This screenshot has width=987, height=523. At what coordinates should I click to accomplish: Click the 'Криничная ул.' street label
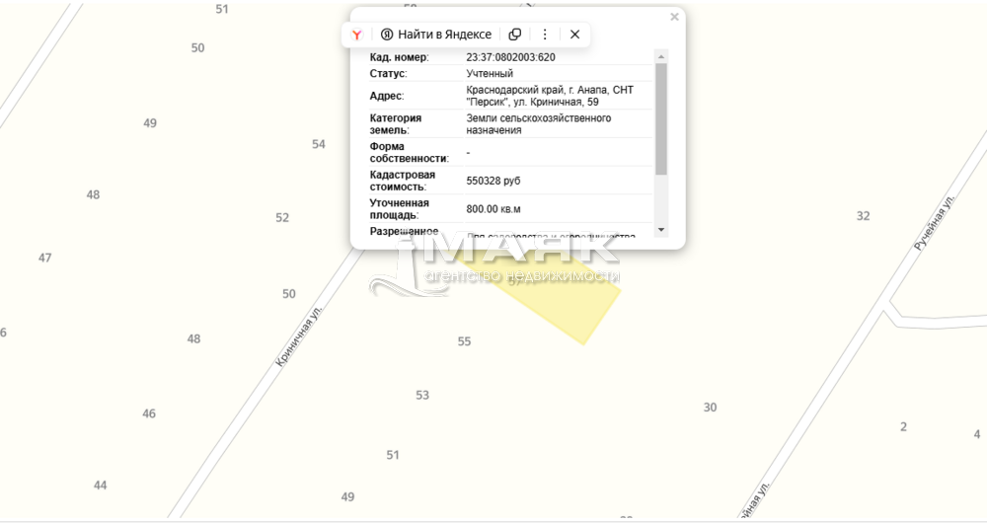(x=299, y=336)
